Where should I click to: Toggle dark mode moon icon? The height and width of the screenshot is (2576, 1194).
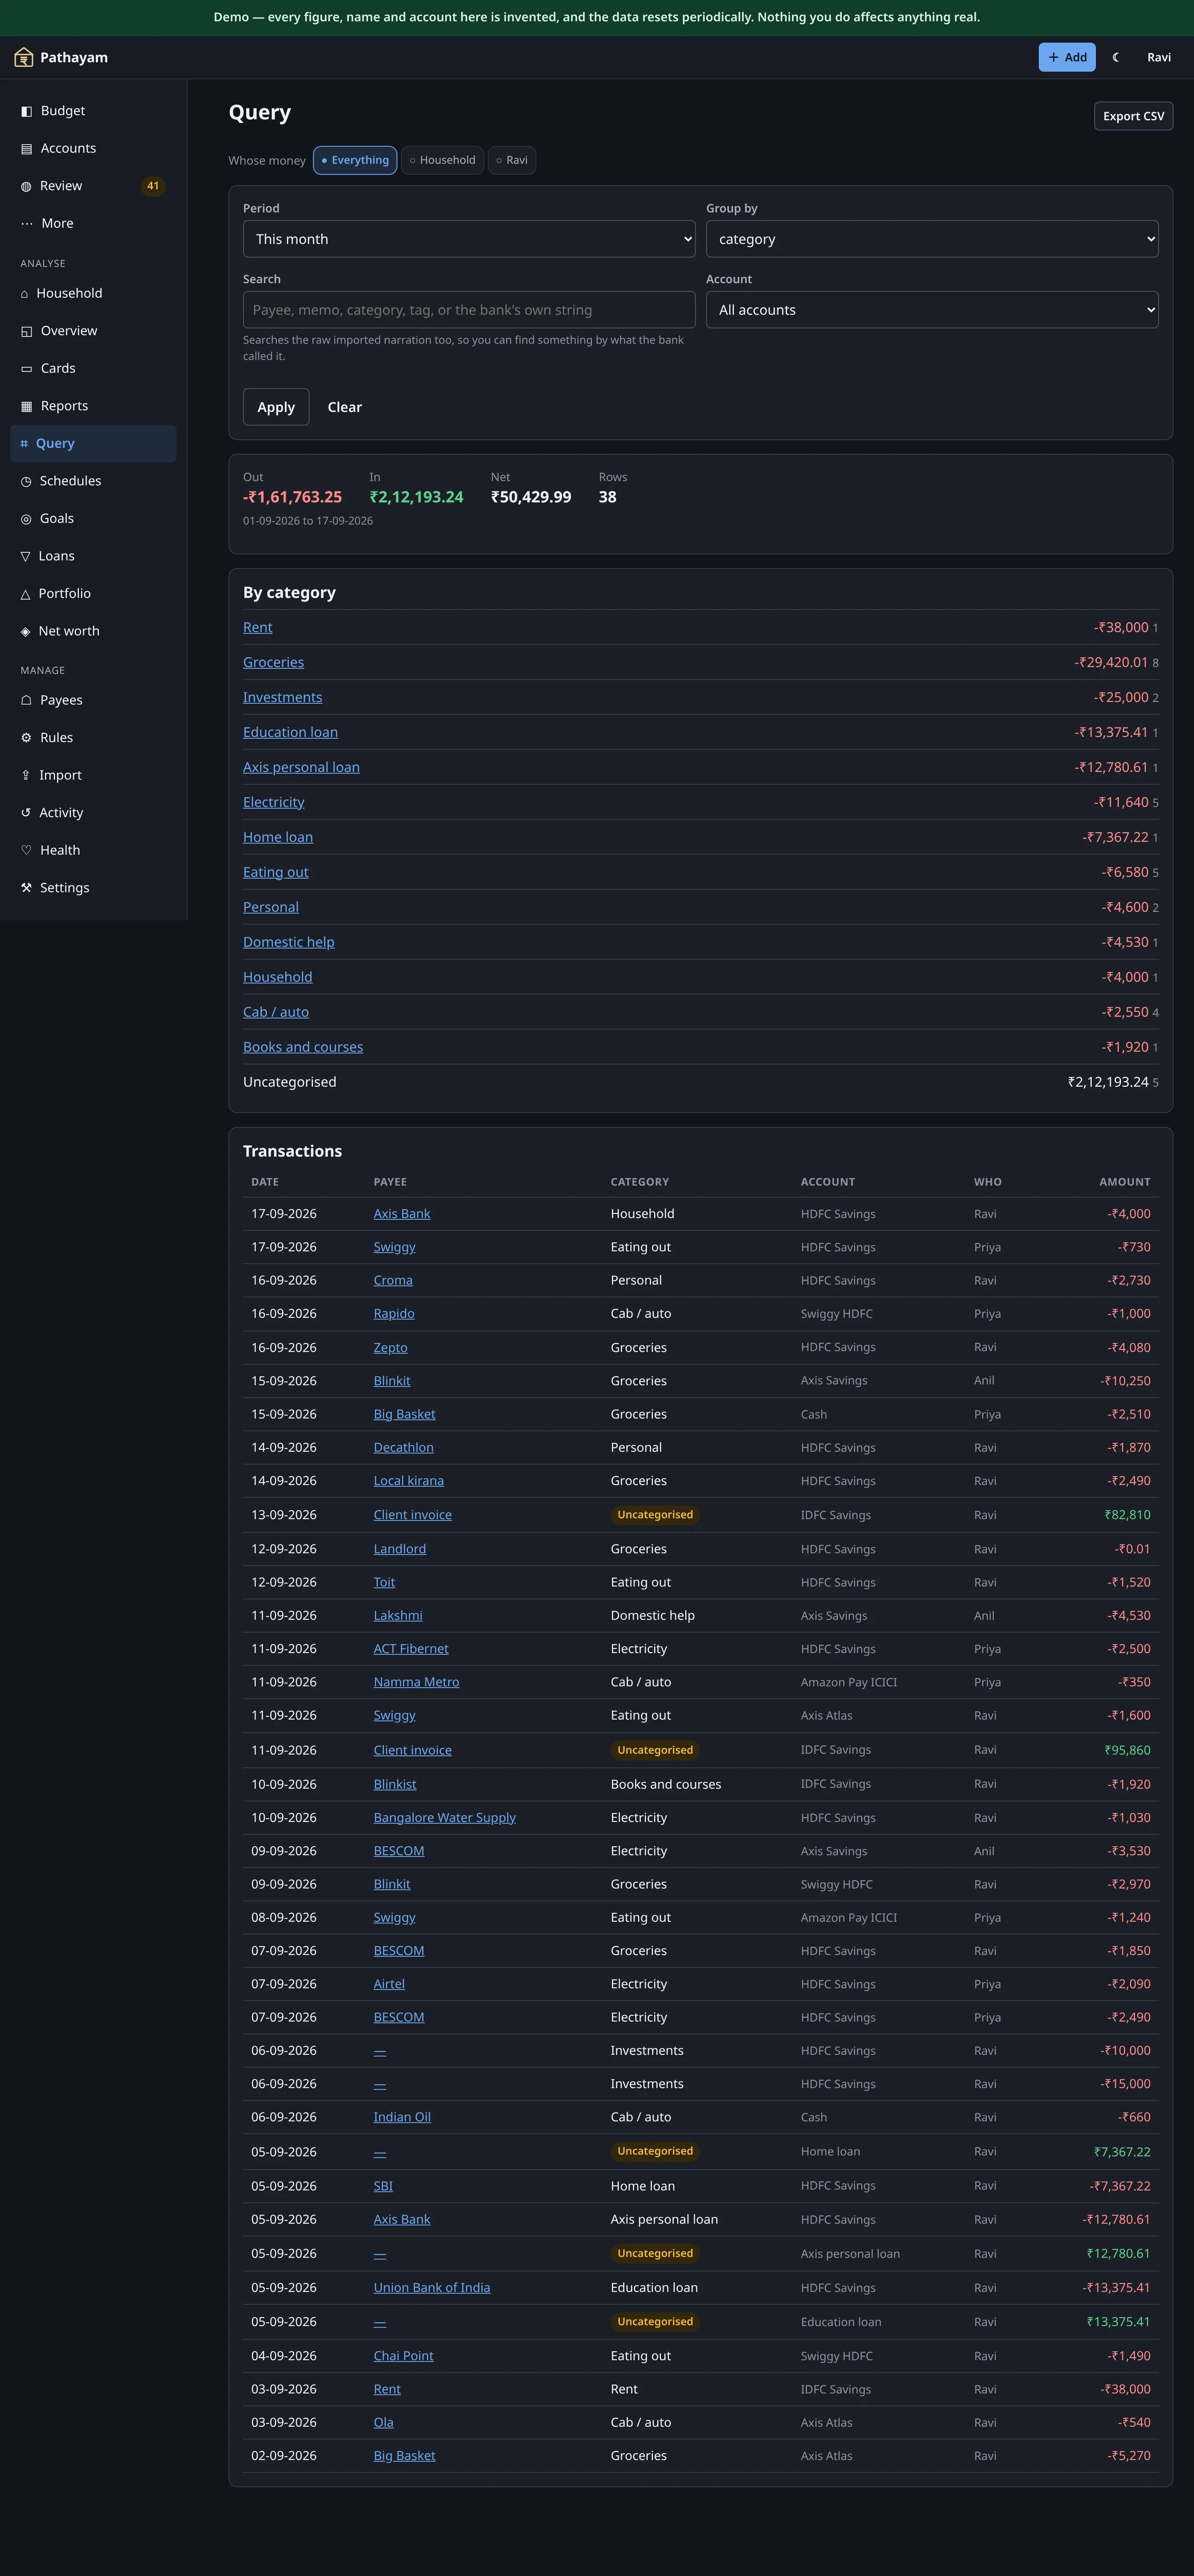1116,57
